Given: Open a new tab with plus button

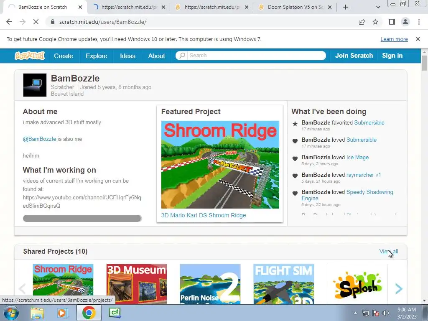Looking at the screenshot, I should pos(346,8).
